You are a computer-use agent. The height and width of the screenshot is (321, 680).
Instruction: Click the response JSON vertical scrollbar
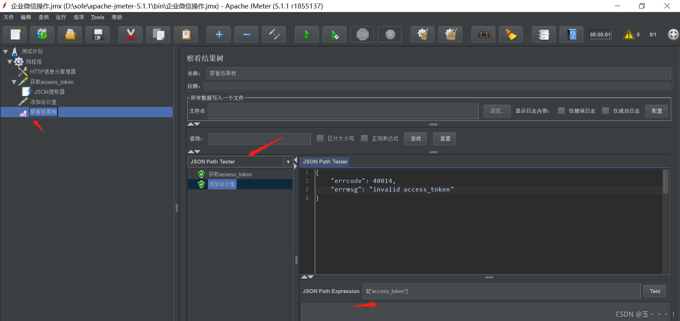point(666,182)
